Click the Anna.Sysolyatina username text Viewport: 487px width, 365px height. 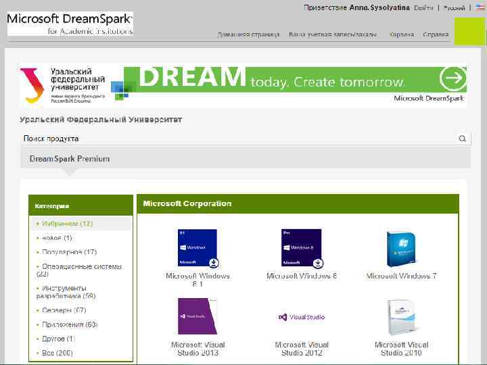pos(379,7)
